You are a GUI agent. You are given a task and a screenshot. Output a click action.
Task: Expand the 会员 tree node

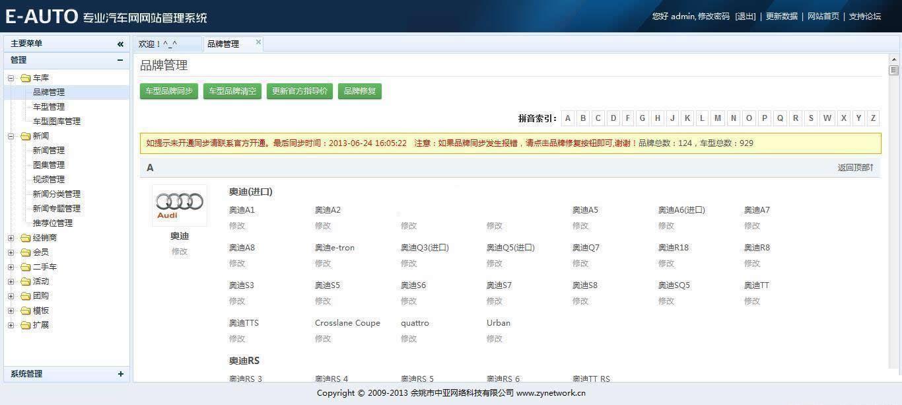pos(11,252)
